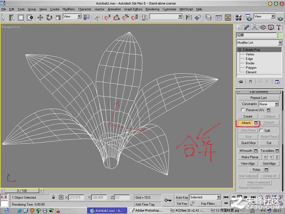Enable the Split checkbox
Screen dimensions: 285x214
point(261,130)
